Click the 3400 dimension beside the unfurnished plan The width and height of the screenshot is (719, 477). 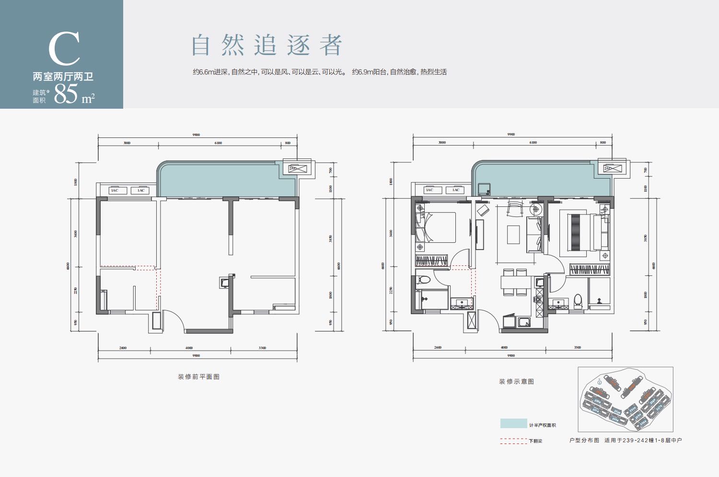76,234
